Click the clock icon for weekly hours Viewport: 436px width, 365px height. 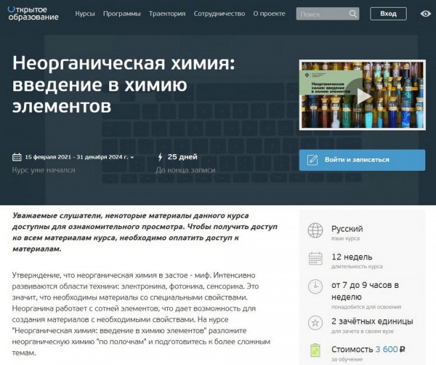315,286
